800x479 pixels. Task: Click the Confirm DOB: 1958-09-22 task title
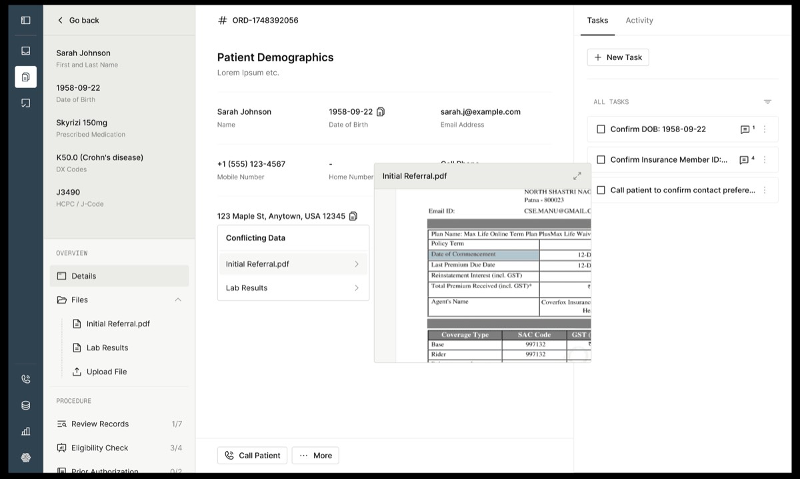tap(658, 129)
